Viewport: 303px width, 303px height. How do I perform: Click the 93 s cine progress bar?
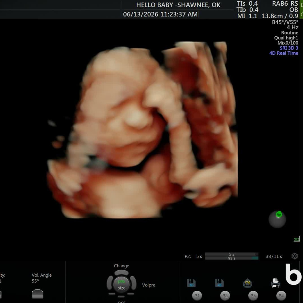(x=232, y=258)
